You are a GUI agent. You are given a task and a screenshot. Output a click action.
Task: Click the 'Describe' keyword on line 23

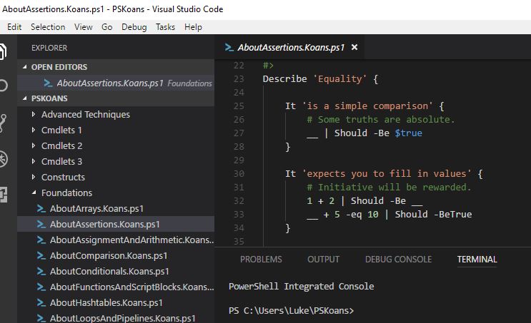coord(285,79)
